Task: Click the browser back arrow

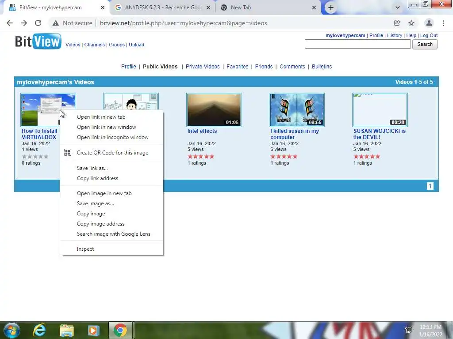Action: tap(10, 23)
